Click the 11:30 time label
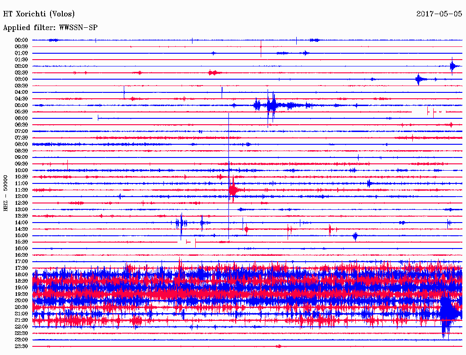466x355 pixels. tap(21, 190)
